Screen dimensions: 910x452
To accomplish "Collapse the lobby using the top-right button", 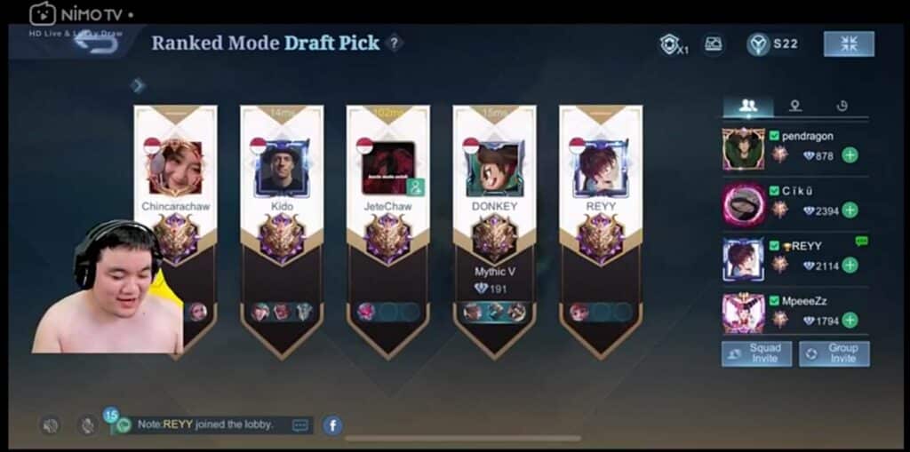I will click(x=849, y=44).
